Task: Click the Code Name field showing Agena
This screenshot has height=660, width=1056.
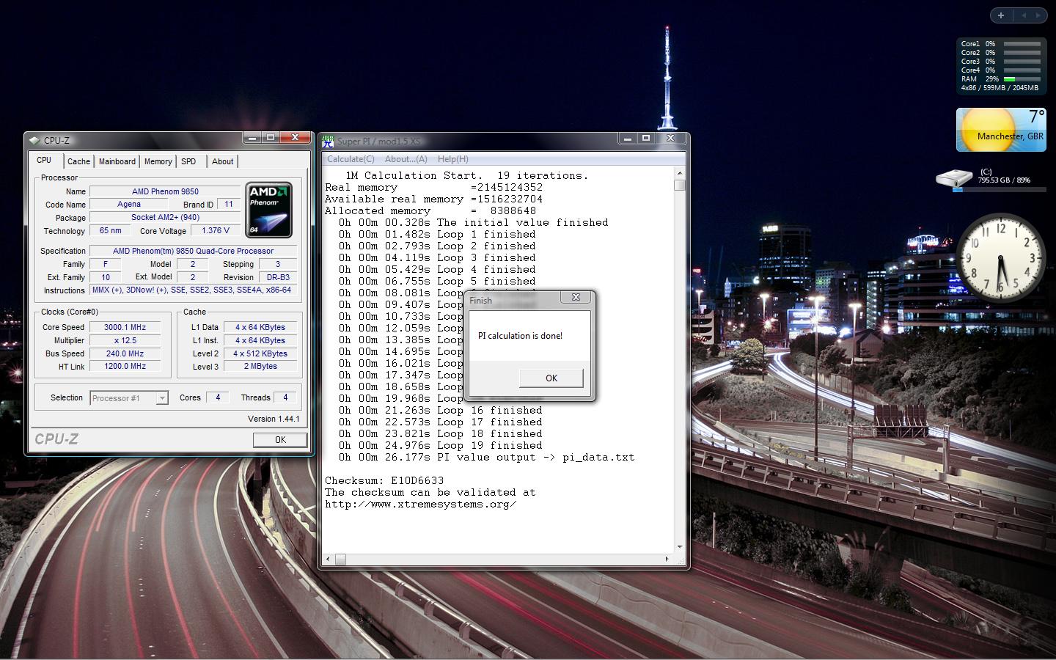Action: [128, 205]
